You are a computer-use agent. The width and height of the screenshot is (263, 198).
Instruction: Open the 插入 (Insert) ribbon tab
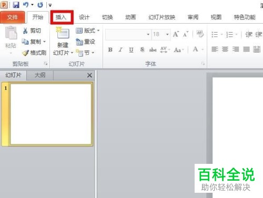[x=61, y=17]
